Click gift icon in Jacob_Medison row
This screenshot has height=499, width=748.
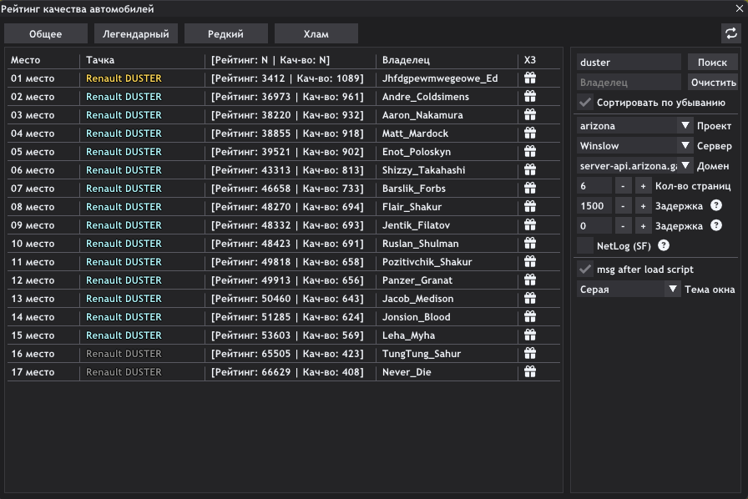click(x=530, y=298)
